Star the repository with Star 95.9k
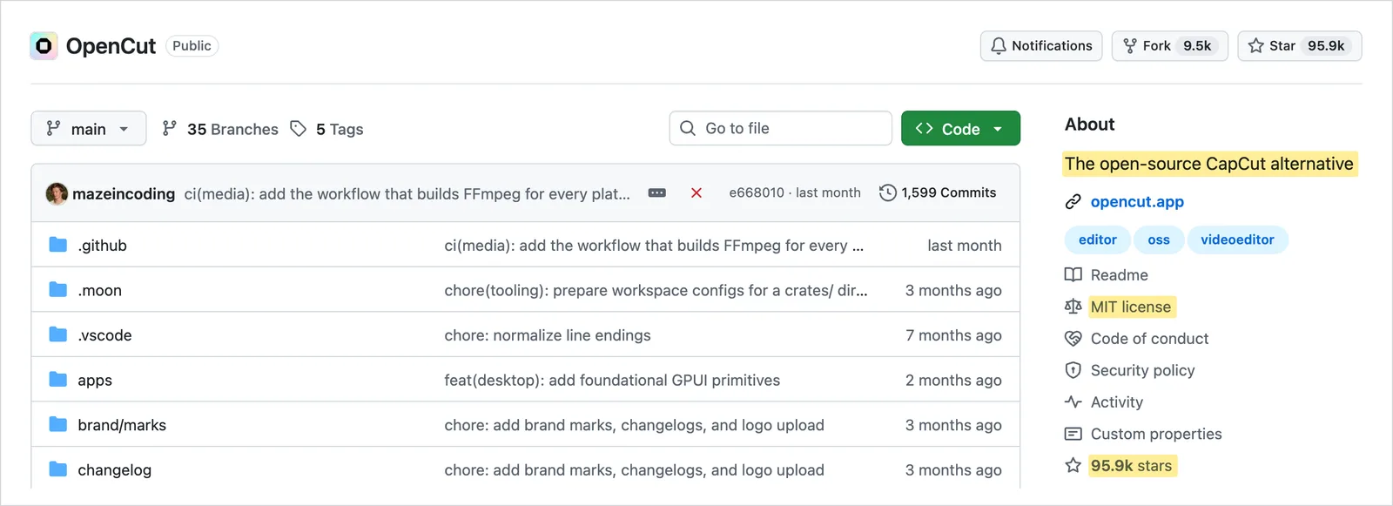The width and height of the screenshot is (1393, 506). pos(1300,45)
